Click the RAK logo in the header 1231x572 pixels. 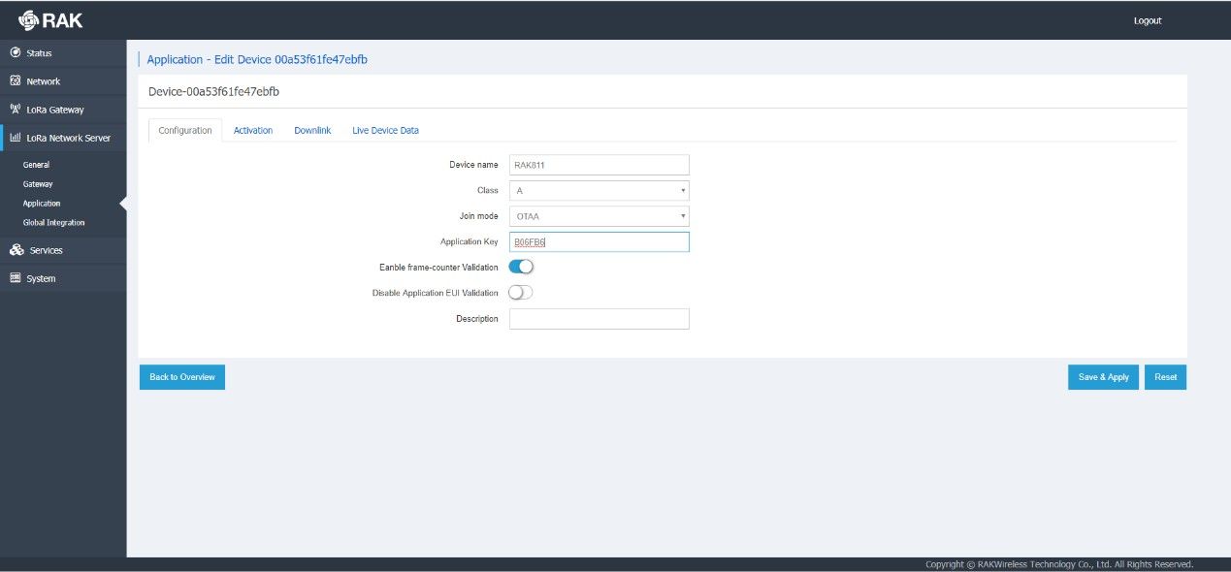click(x=50, y=20)
